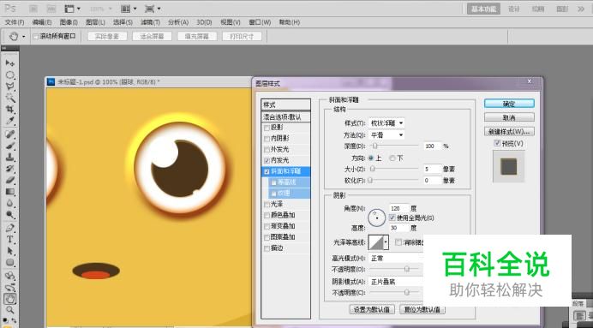
Task: Enable the 光泽 satin checkbox
Action: [267, 205]
